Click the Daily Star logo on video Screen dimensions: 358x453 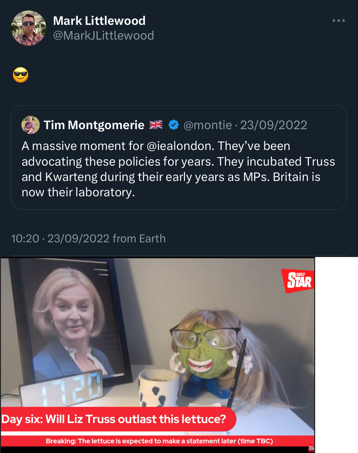pyautogui.click(x=298, y=280)
